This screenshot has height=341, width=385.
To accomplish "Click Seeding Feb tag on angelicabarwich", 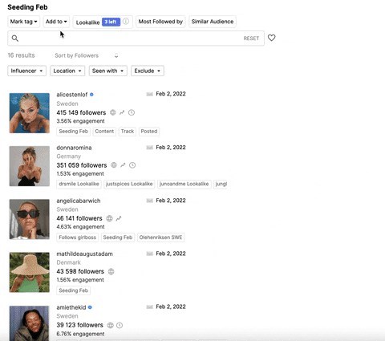I will pyautogui.click(x=118, y=237).
